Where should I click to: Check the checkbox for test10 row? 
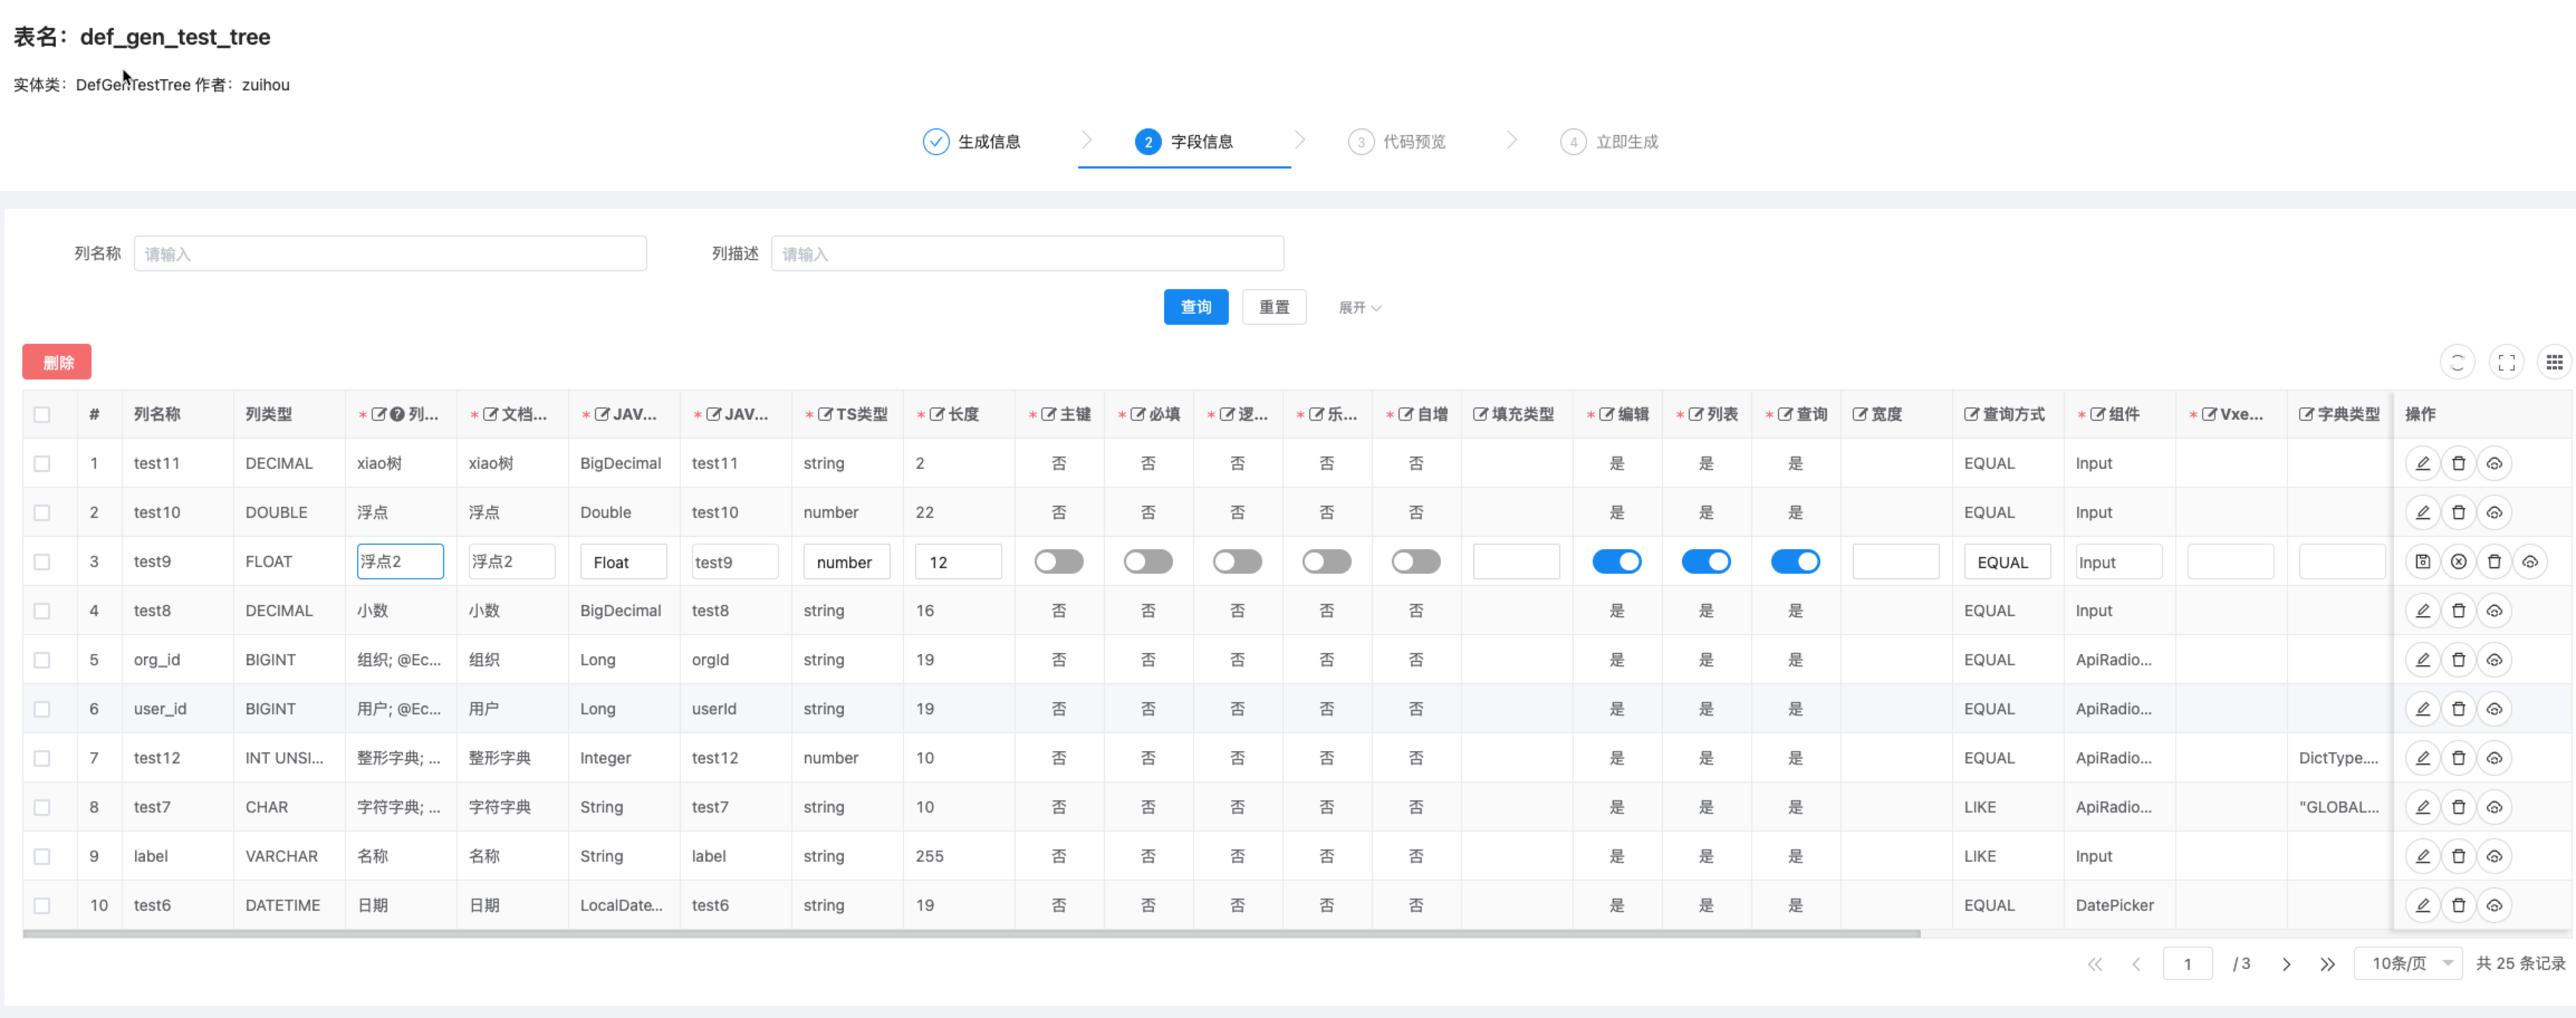pyautogui.click(x=42, y=513)
